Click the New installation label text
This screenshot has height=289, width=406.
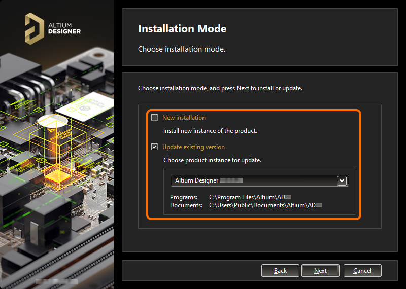click(184, 118)
